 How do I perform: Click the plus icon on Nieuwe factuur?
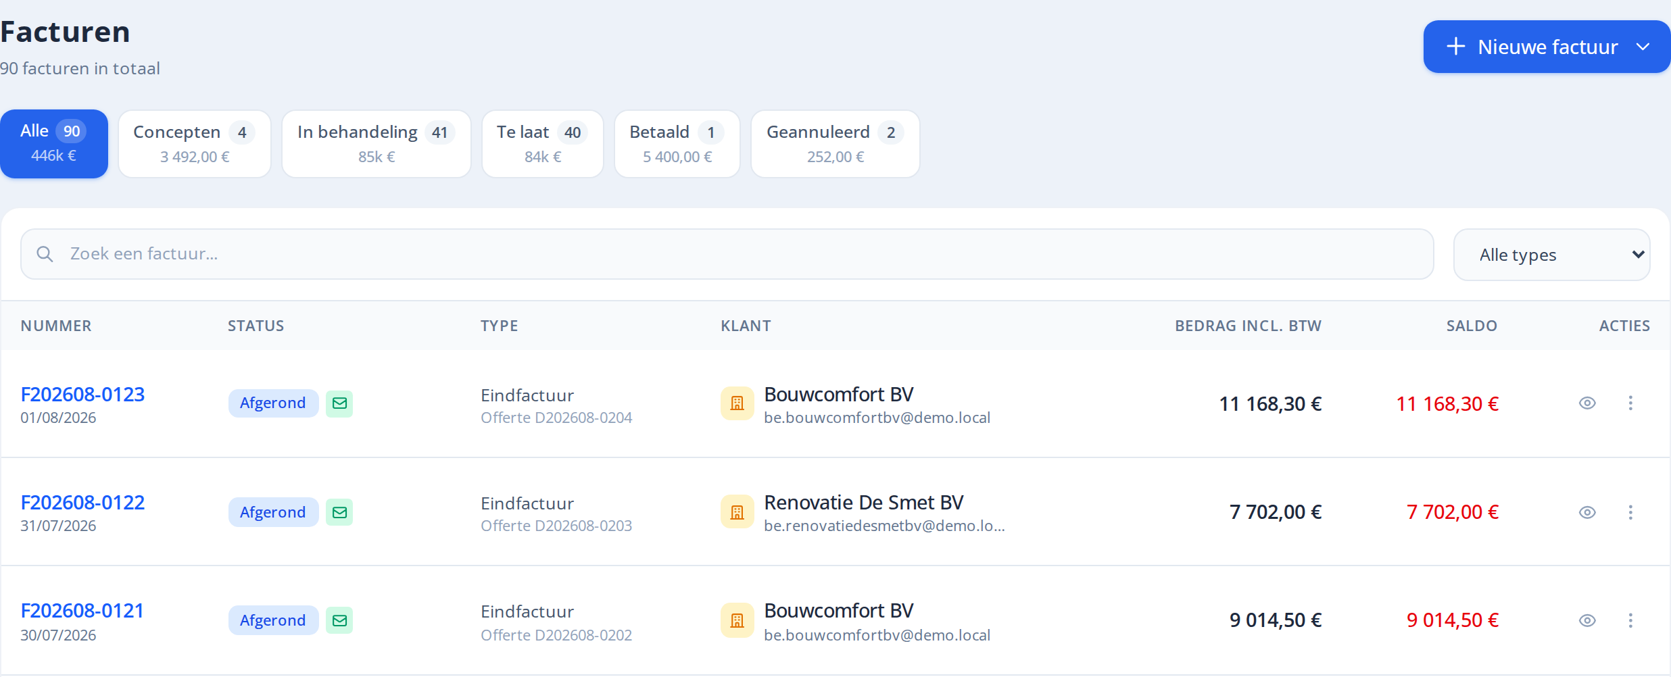(1455, 47)
